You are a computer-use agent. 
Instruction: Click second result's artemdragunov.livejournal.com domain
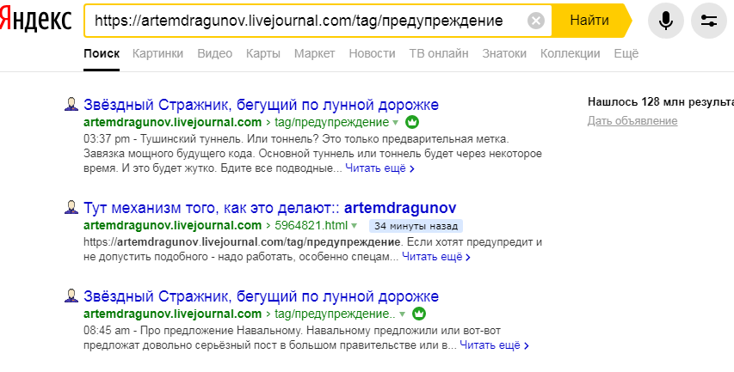pyautogui.click(x=173, y=225)
